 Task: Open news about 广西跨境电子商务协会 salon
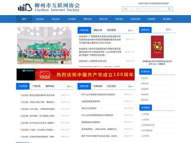[x=100, y=39]
